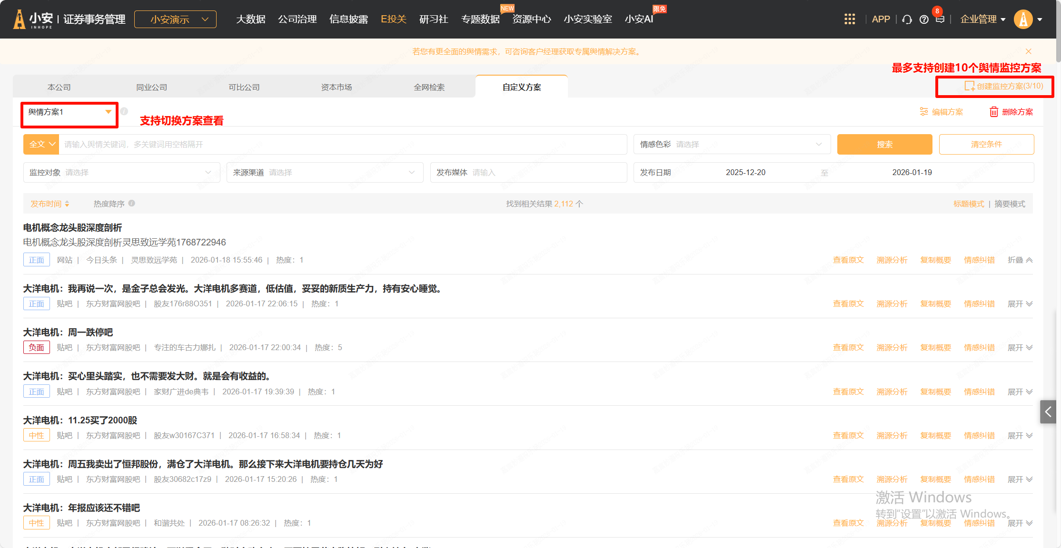
Task: Open the 信息披露 menu item
Action: (x=348, y=19)
